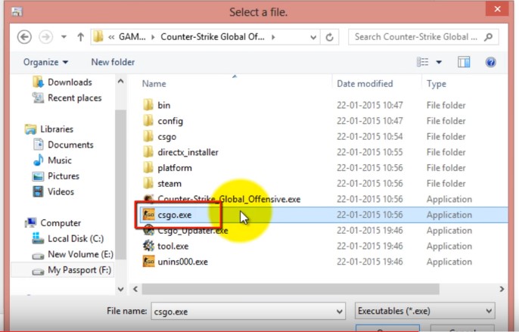Change view with the view icon
519x332 pixels.
point(422,62)
